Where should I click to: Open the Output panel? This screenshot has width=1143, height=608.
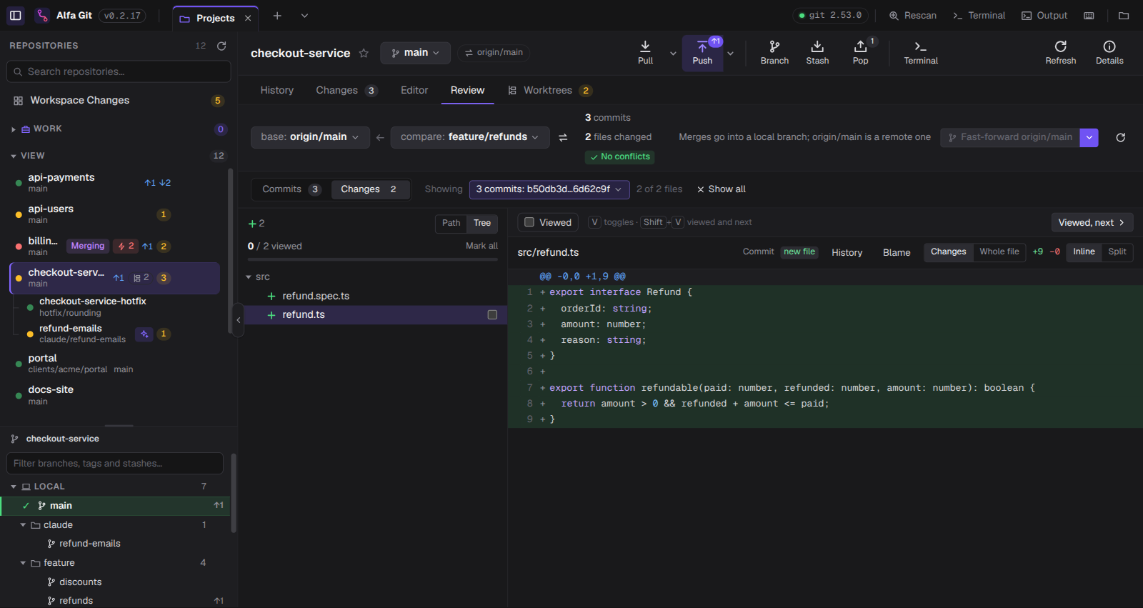point(1044,15)
